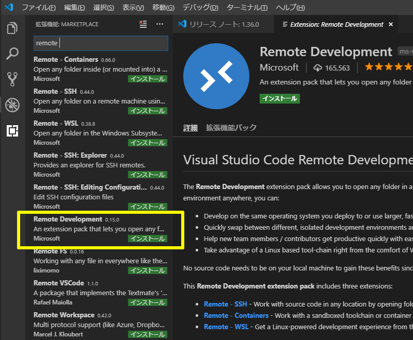This screenshot has width=413, height=340.
Task: Click the download count cloud icon
Action: tap(317, 68)
